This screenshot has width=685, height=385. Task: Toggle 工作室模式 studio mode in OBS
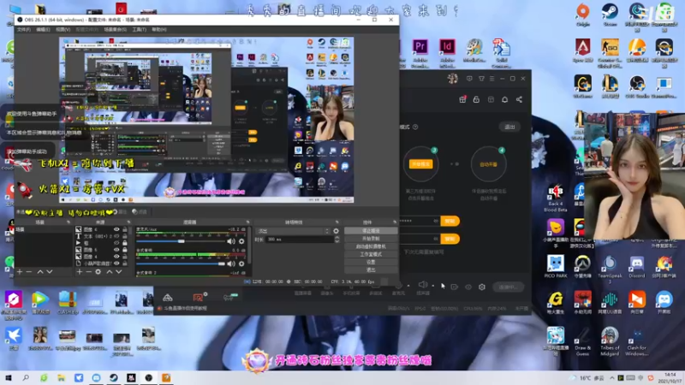371,254
